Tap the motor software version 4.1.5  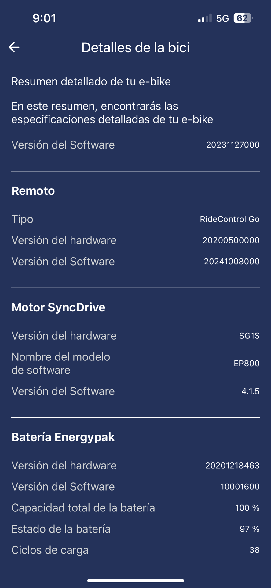coord(250,391)
